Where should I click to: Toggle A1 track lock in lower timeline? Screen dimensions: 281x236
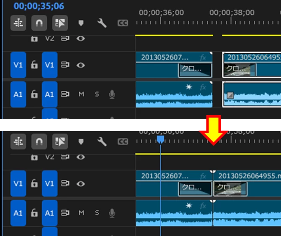(x=34, y=213)
